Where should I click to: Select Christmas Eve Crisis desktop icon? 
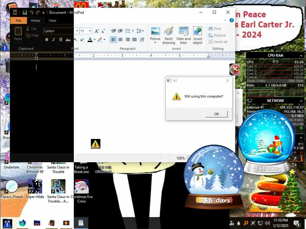coord(82,191)
